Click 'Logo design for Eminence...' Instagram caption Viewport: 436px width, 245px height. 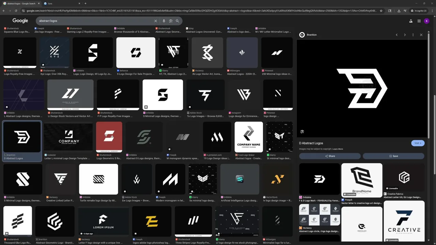pos(244,116)
